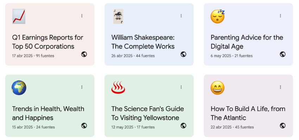299x140 pixels.
Task: Open three-dot menu on Trends in Health card
Action: point(82,87)
